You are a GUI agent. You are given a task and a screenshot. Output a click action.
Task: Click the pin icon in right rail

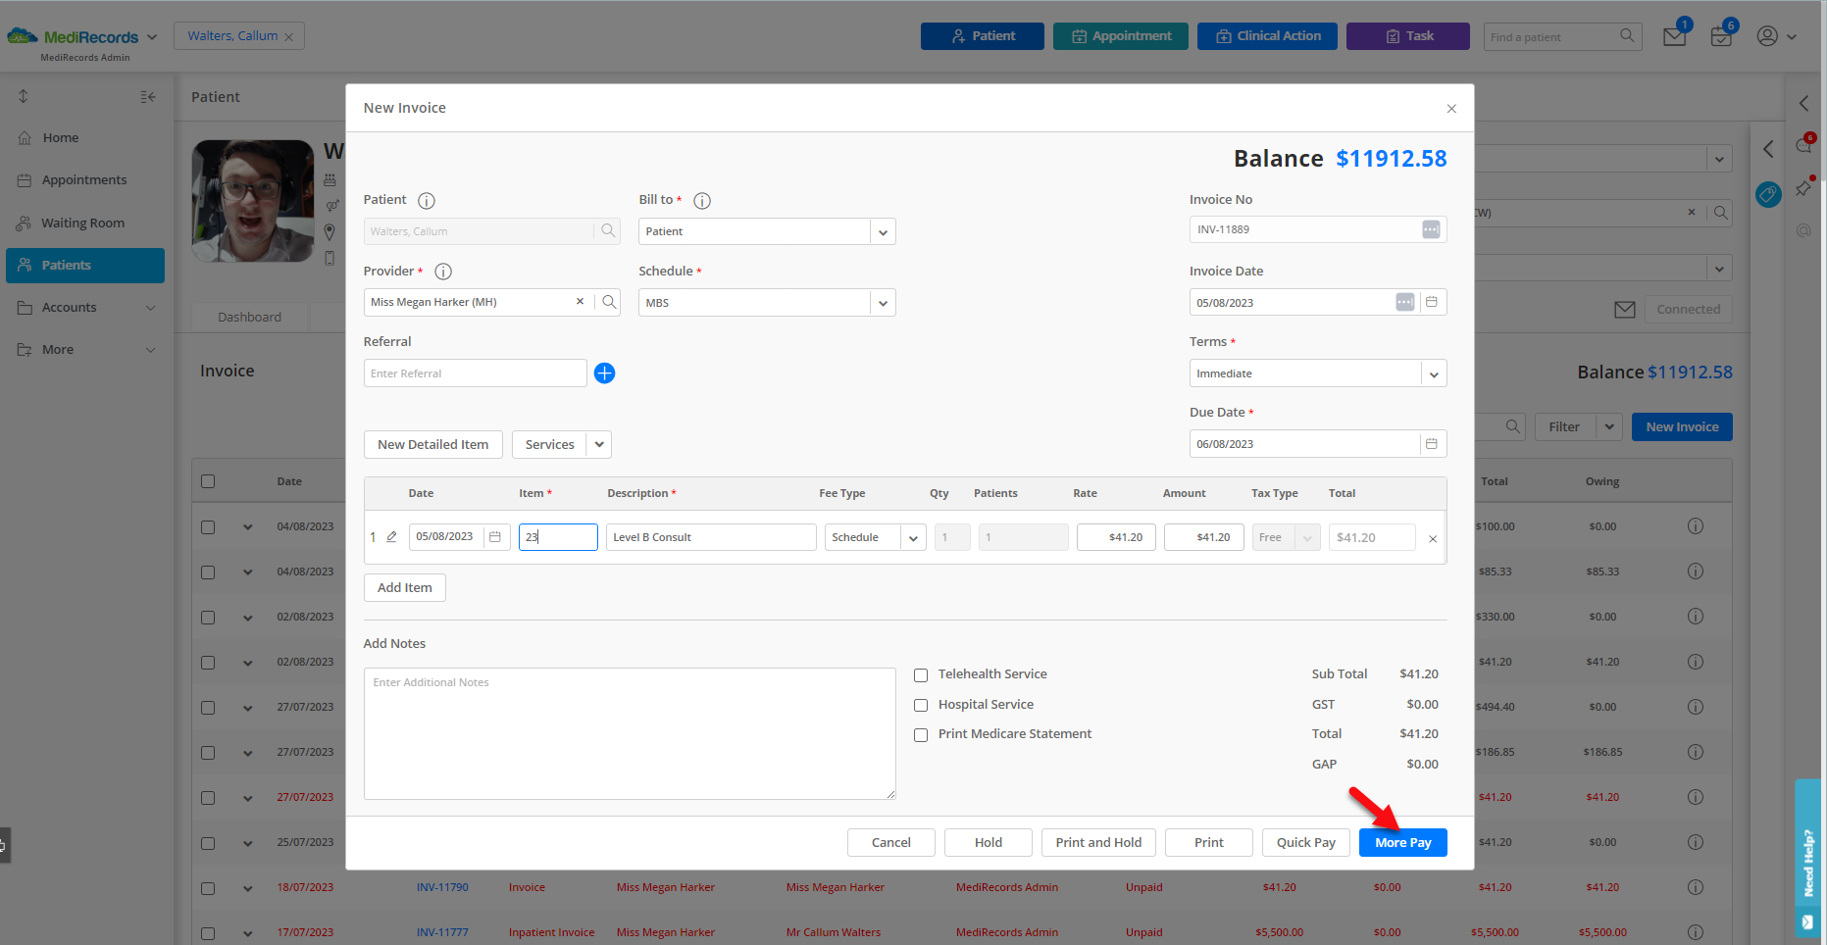(x=1803, y=188)
